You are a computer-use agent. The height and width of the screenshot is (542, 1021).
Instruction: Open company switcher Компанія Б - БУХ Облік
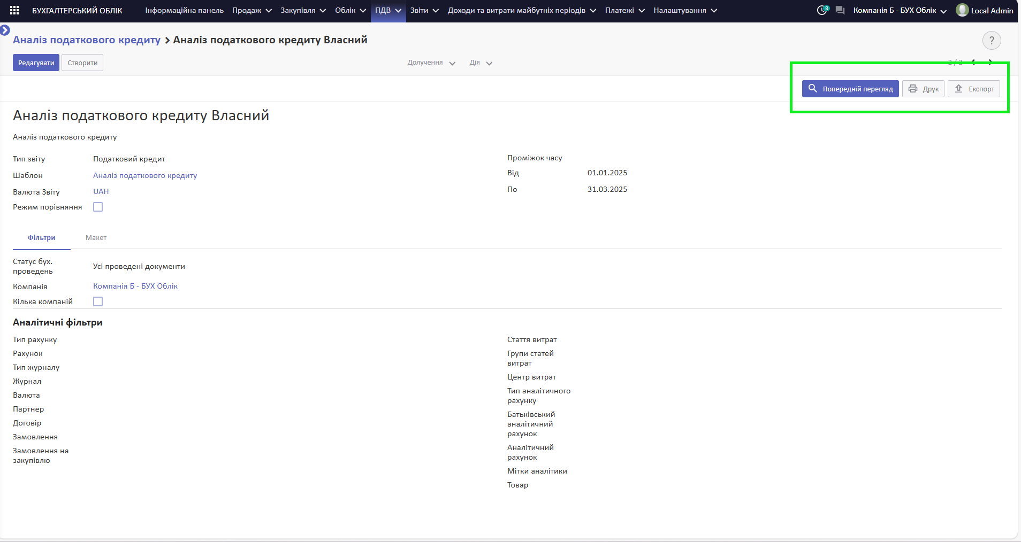pyautogui.click(x=900, y=10)
